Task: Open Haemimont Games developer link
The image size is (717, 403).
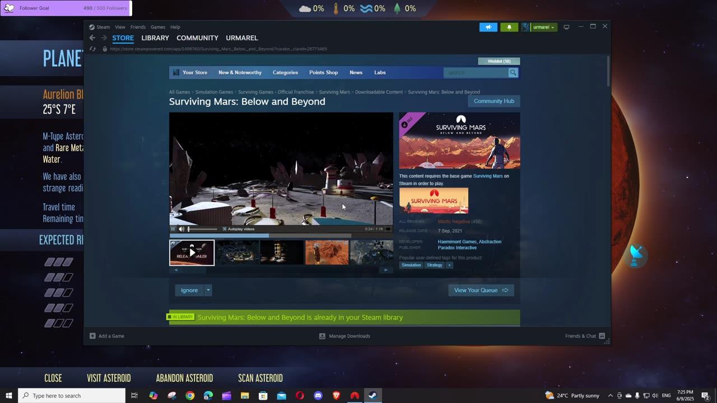Action: (457, 242)
